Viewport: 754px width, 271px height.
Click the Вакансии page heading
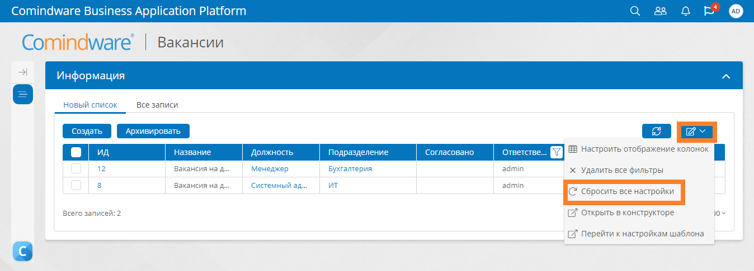(191, 42)
